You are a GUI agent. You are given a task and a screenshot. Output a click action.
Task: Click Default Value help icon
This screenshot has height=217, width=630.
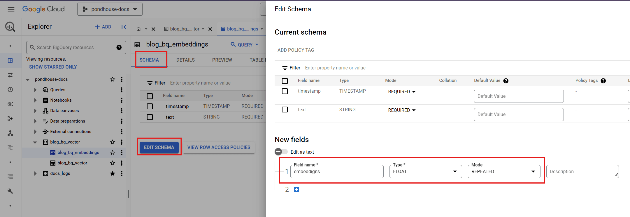click(506, 81)
